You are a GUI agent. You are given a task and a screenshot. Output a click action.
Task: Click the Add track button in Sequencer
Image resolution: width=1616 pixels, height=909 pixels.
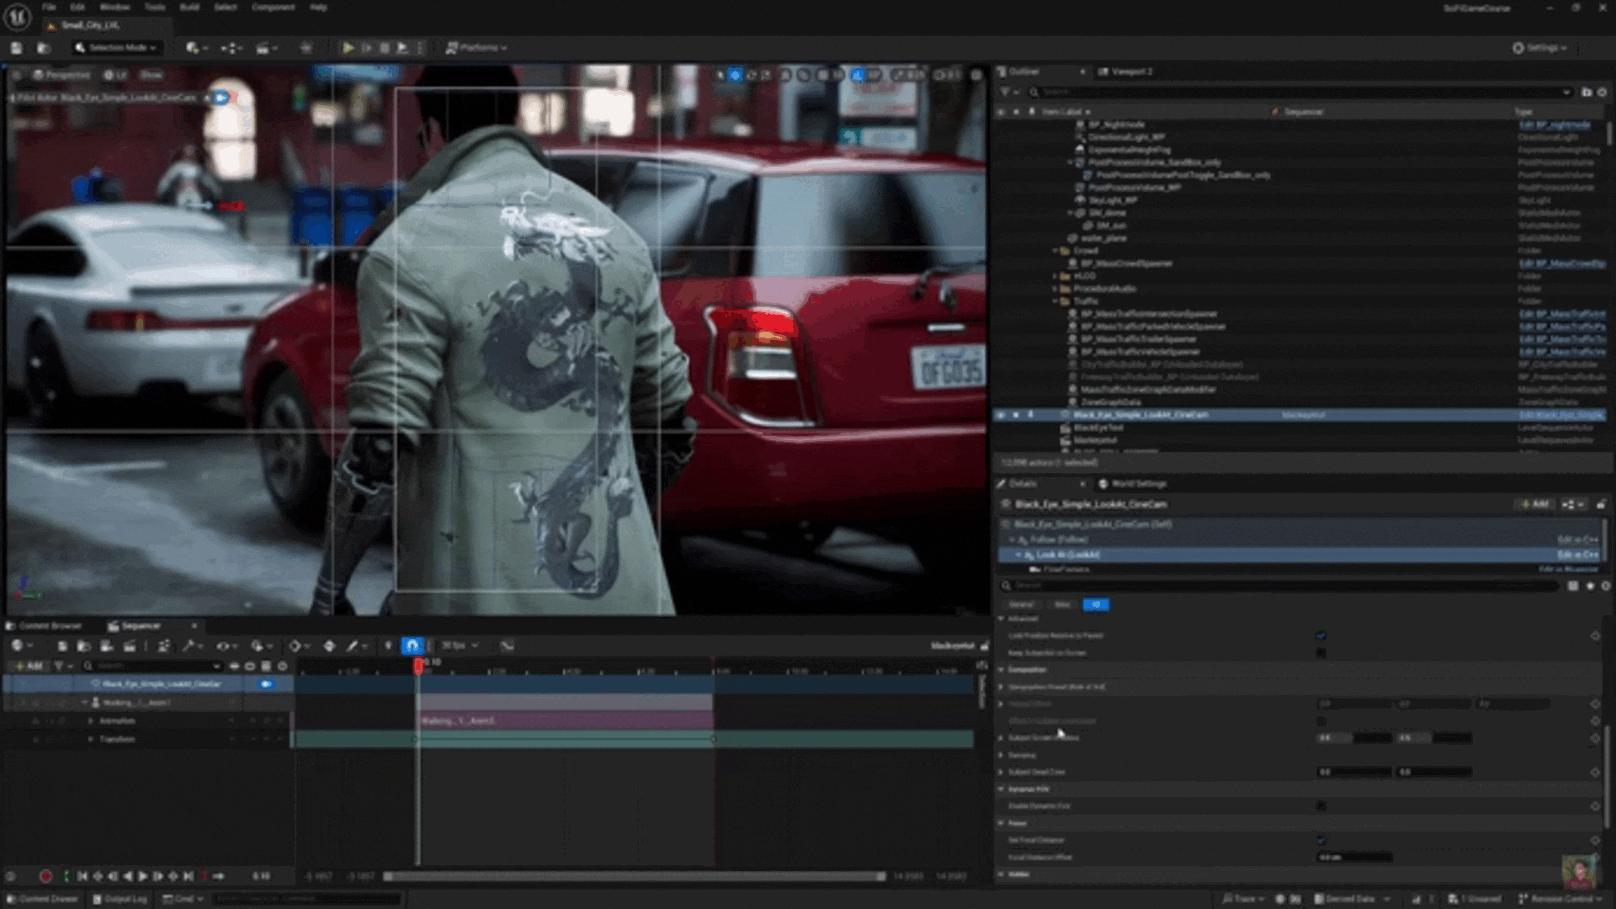(x=30, y=666)
